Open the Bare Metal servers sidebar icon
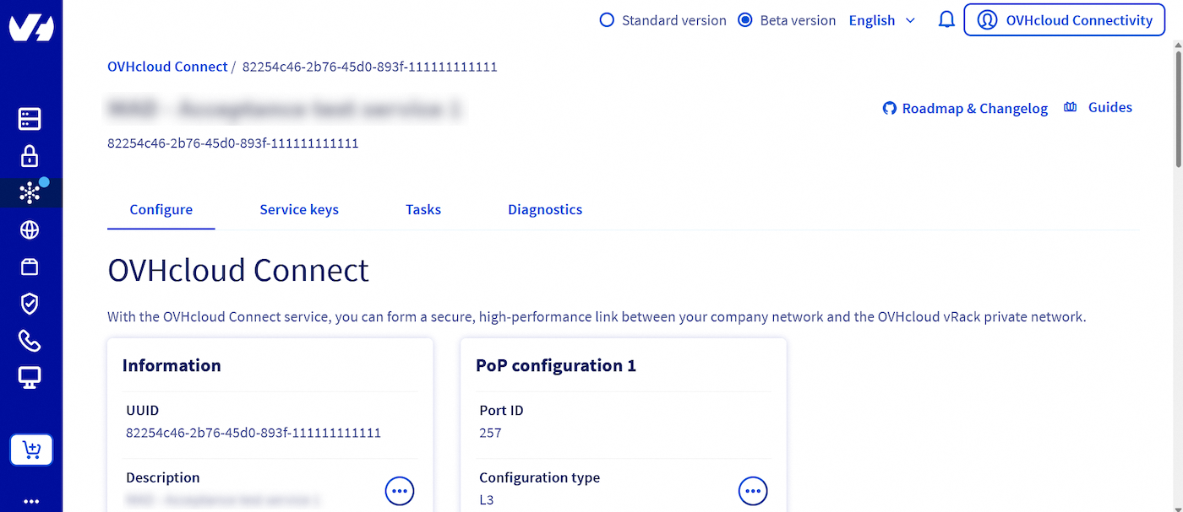 (x=30, y=119)
